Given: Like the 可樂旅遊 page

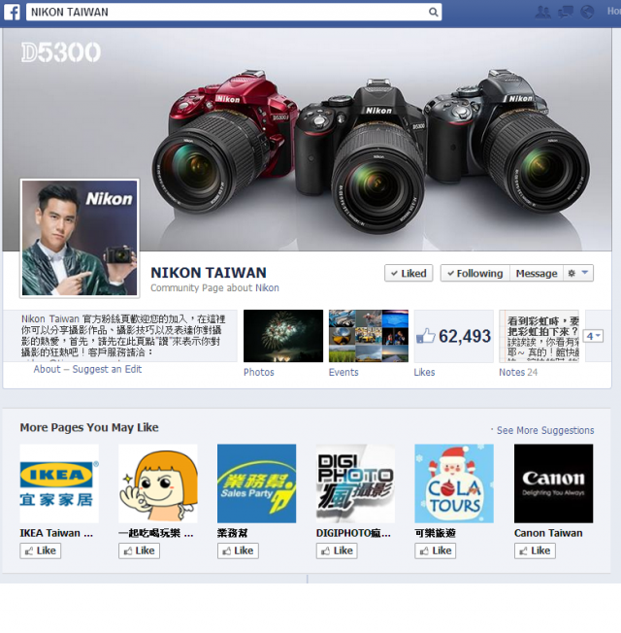Looking at the screenshot, I should (436, 551).
